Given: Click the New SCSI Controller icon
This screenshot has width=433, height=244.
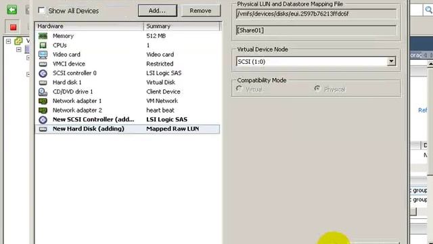Looking at the screenshot, I should (x=43, y=119).
